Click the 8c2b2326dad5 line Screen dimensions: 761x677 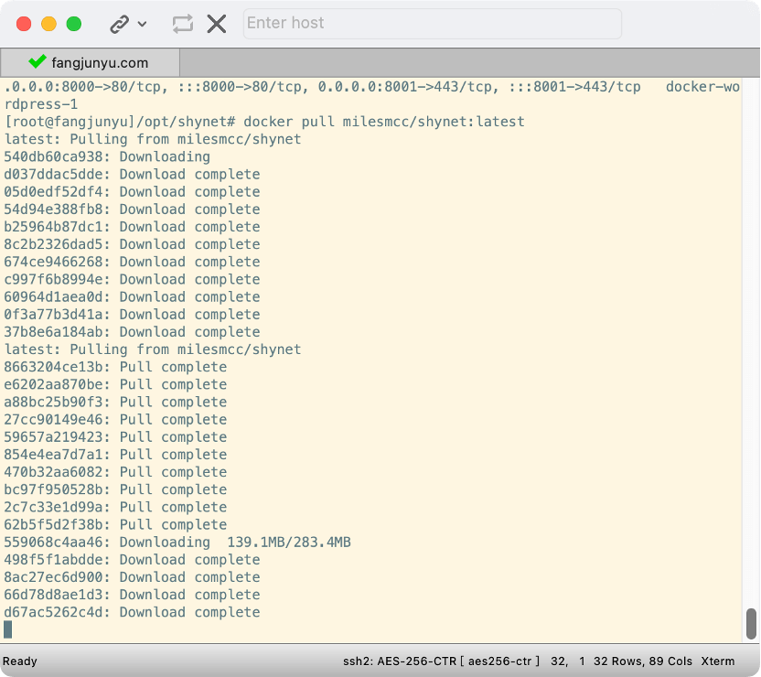click(132, 244)
